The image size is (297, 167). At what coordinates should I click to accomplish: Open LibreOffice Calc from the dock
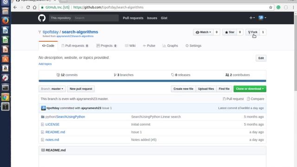click(5, 40)
